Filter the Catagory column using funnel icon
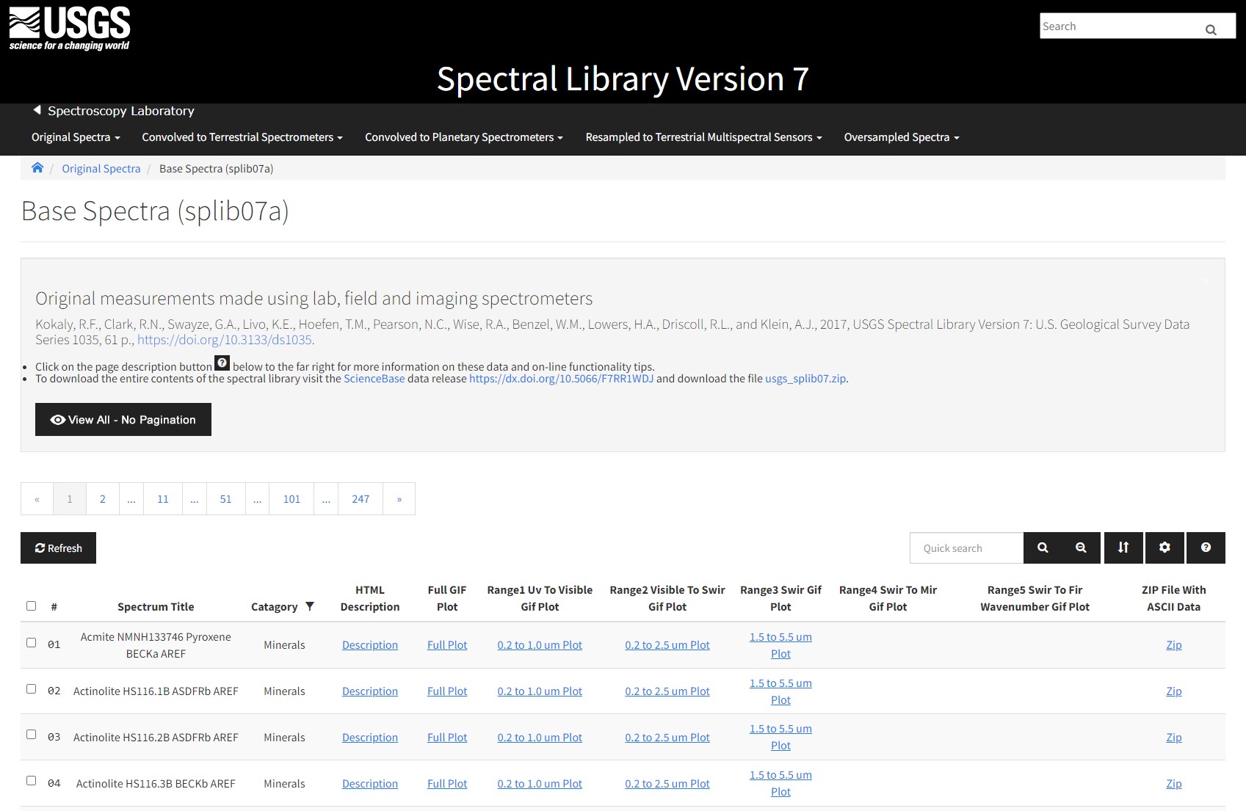Viewport: 1246px width, 811px height. [310, 606]
